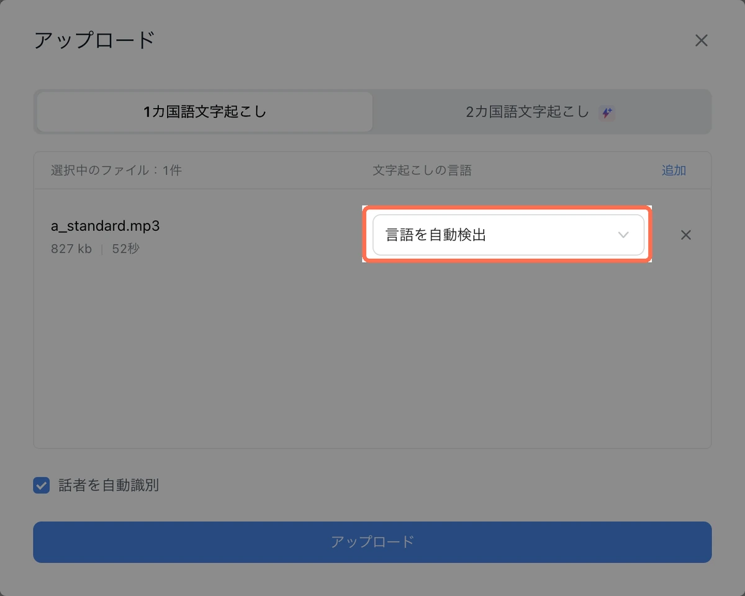Image resolution: width=745 pixels, height=596 pixels.
Task: Click the chevron arrow in the language dropdown
Action: [x=623, y=235]
